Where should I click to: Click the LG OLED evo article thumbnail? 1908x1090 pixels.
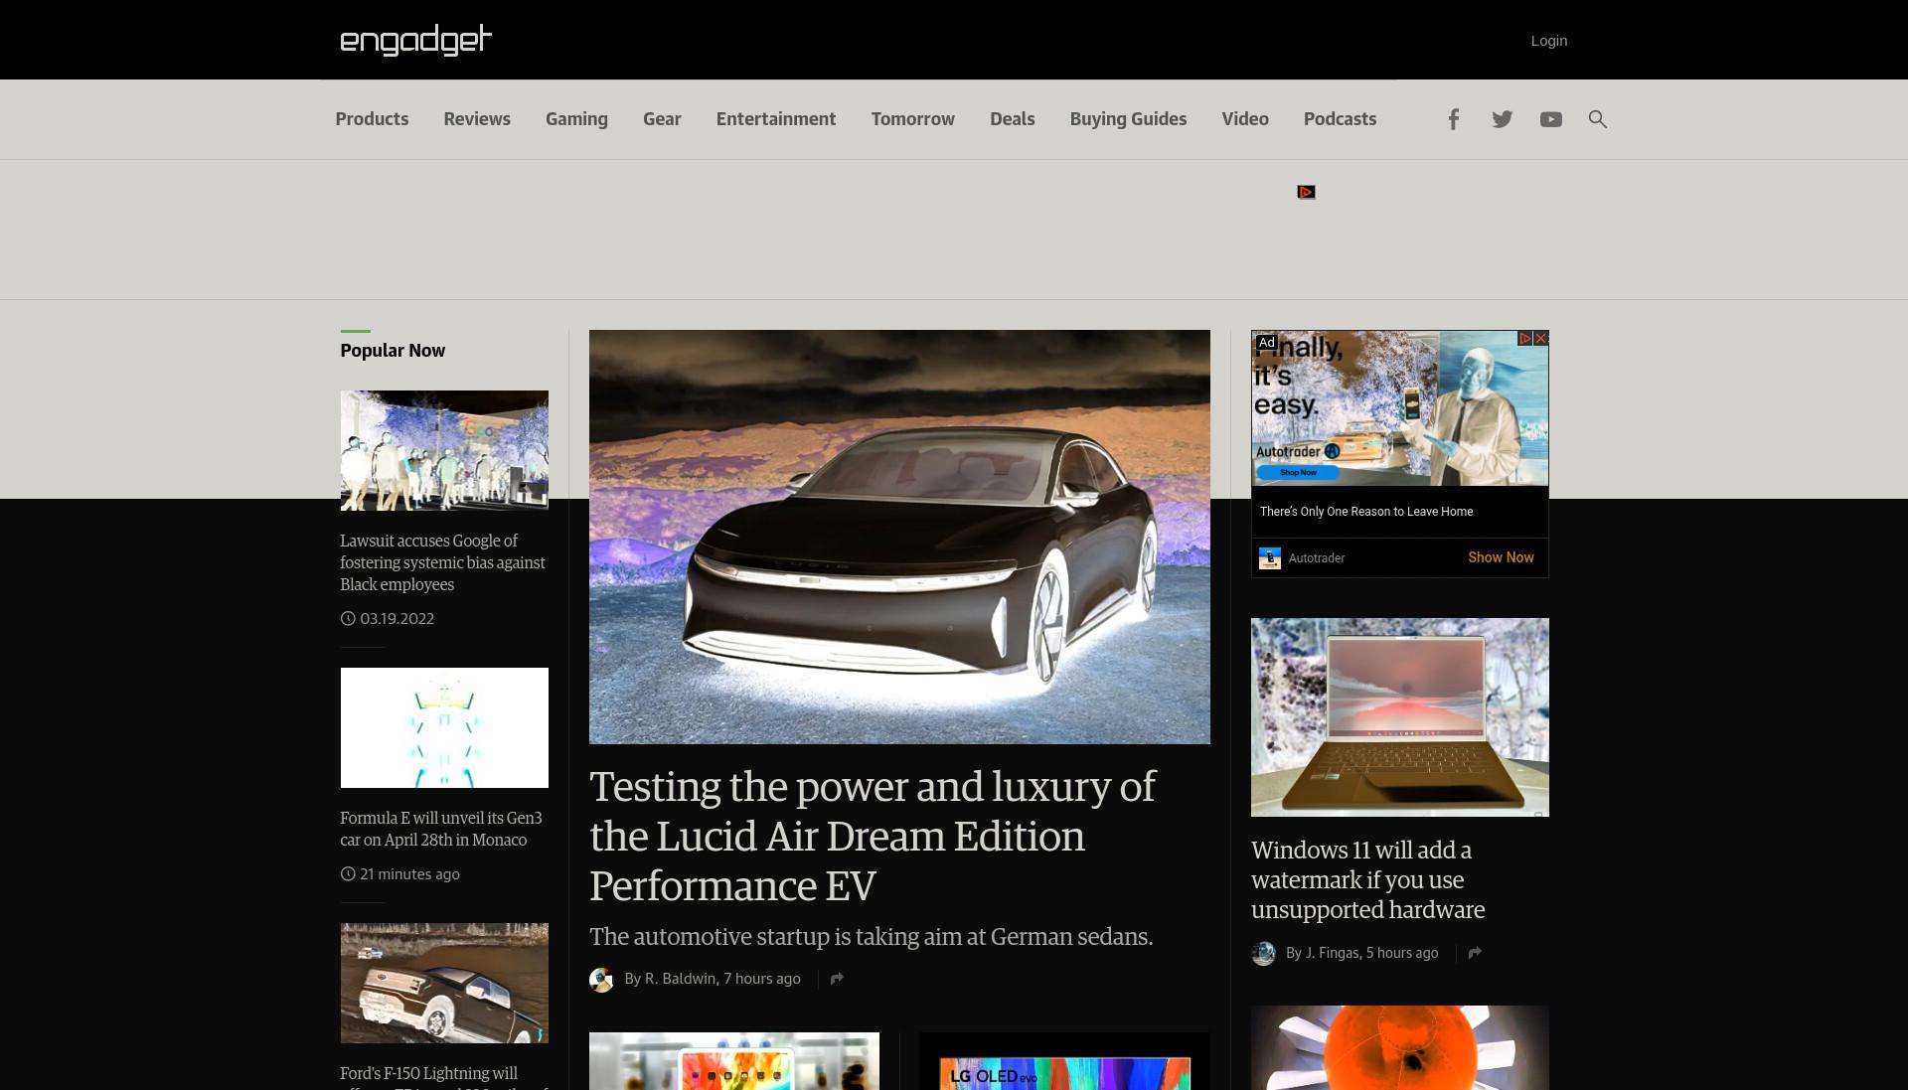click(x=1065, y=1061)
